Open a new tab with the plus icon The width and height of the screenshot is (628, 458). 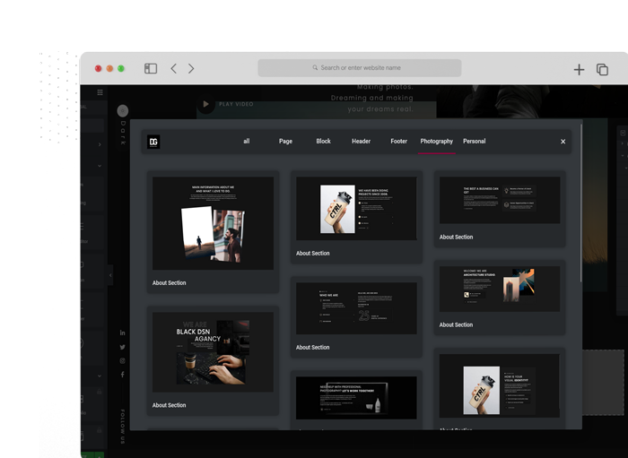(579, 69)
